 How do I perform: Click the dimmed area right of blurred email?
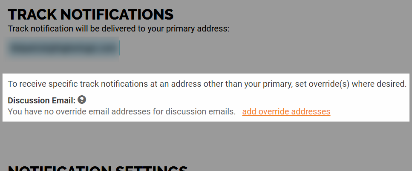click(263, 48)
